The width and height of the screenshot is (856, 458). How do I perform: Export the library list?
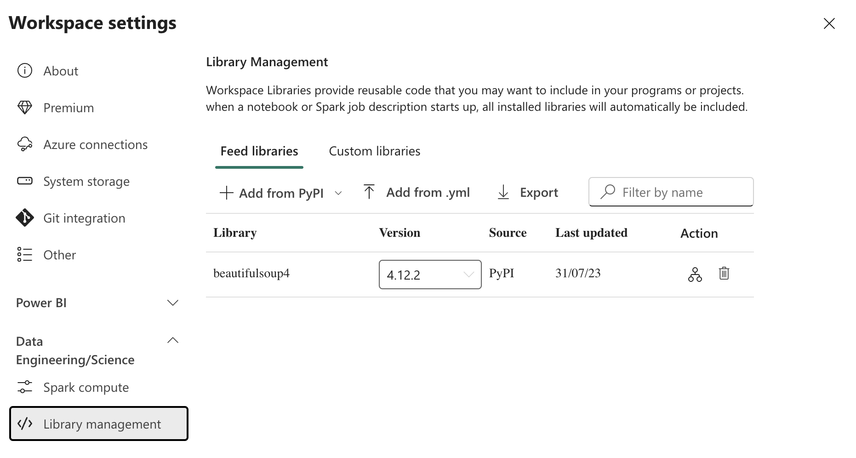click(528, 192)
